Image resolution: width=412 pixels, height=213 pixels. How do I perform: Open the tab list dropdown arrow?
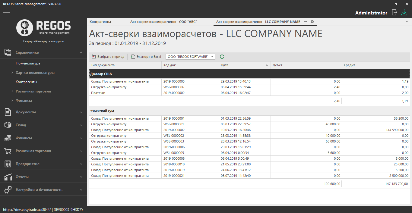[407, 22]
